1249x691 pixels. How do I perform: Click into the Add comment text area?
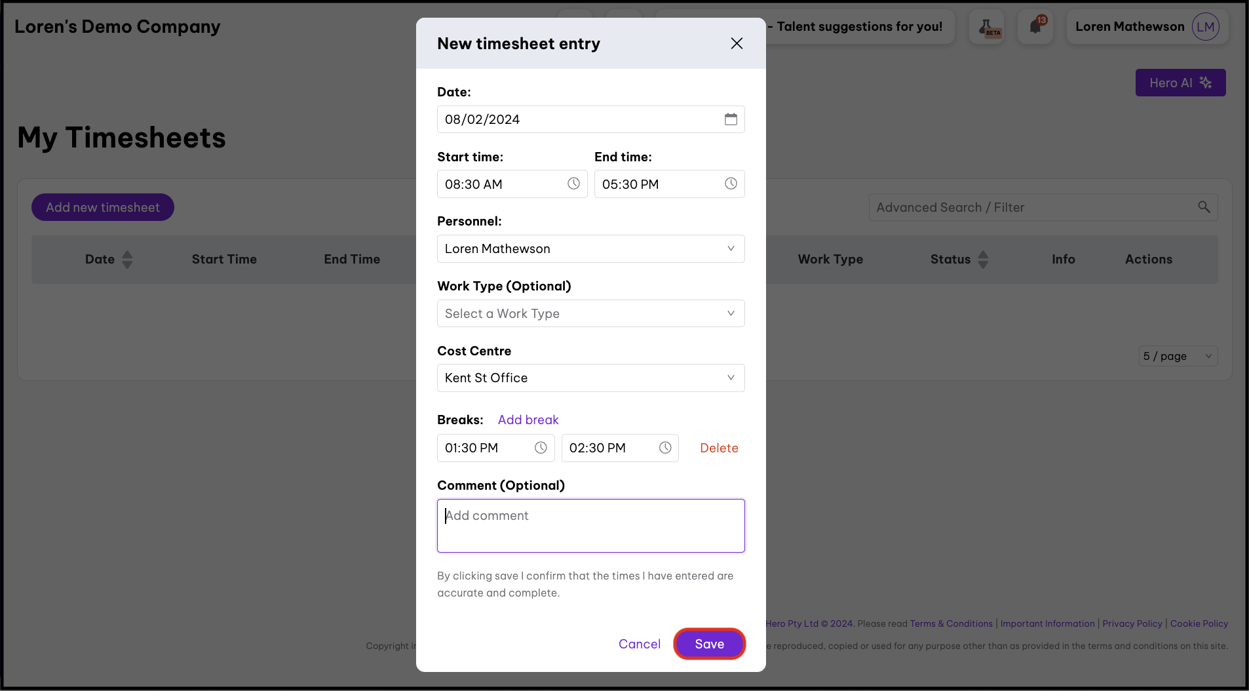[x=590, y=526]
